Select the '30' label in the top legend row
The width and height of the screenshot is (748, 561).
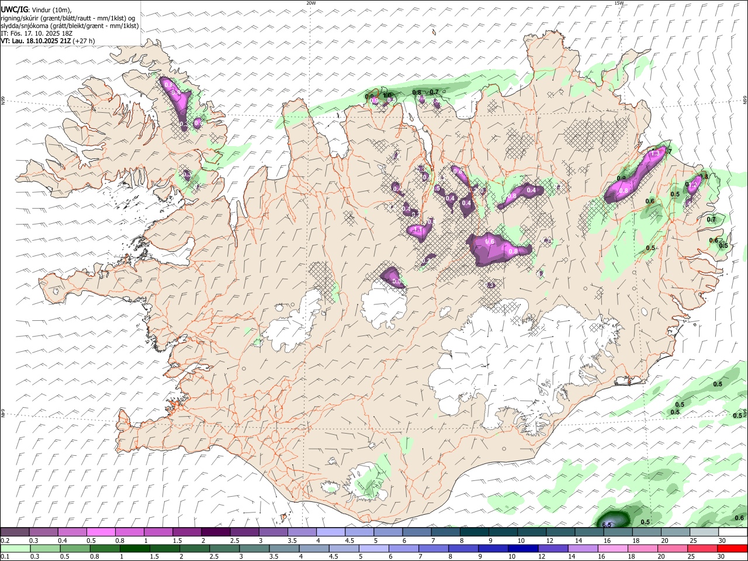pos(722,541)
